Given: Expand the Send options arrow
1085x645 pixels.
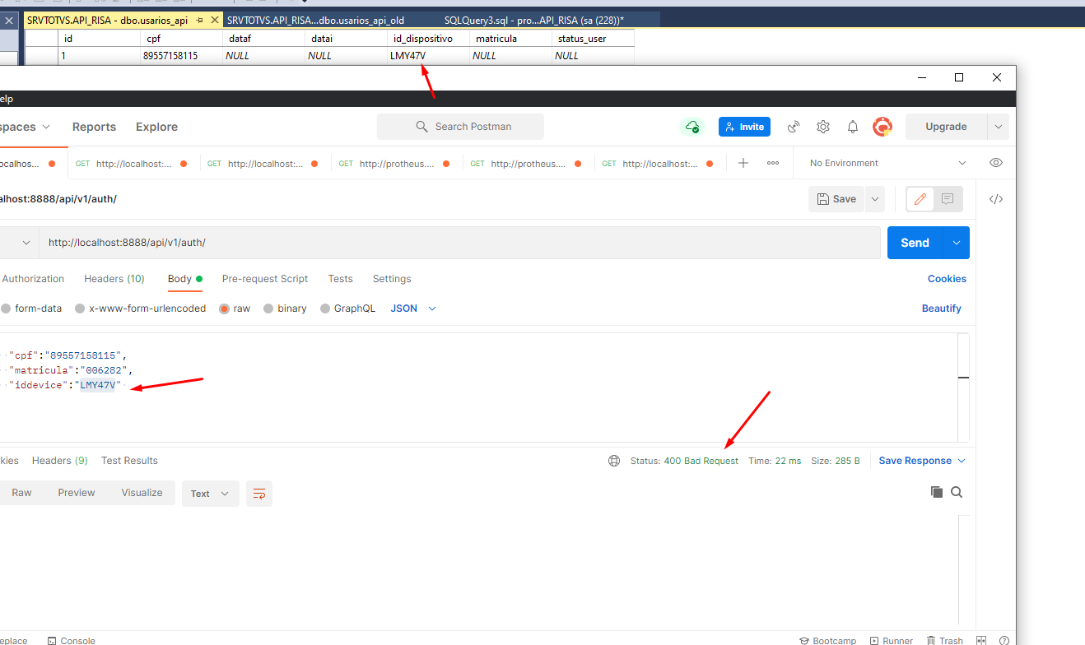Looking at the screenshot, I should (x=956, y=243).
